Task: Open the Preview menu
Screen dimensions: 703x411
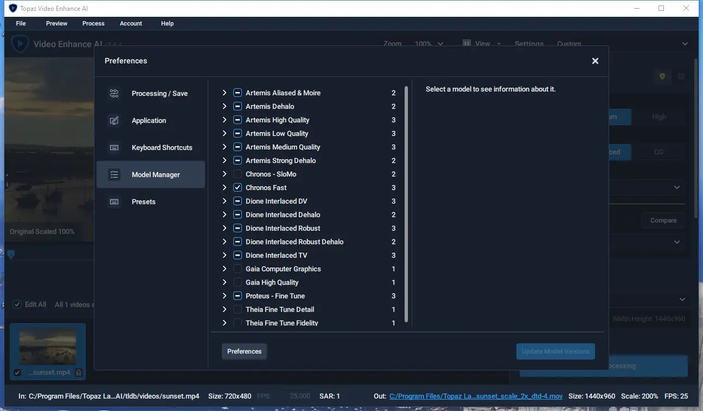Action: coord(57,23)
